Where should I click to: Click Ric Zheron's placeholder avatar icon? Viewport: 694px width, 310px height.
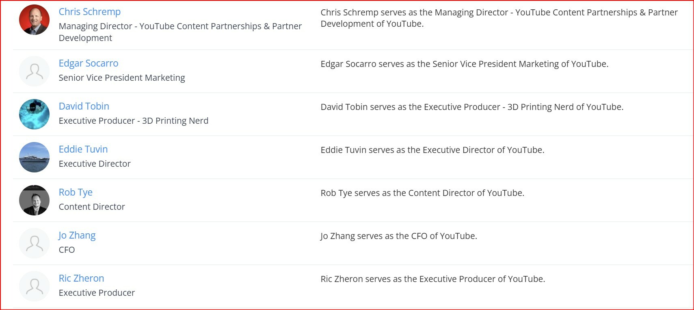tap(34, 286)
